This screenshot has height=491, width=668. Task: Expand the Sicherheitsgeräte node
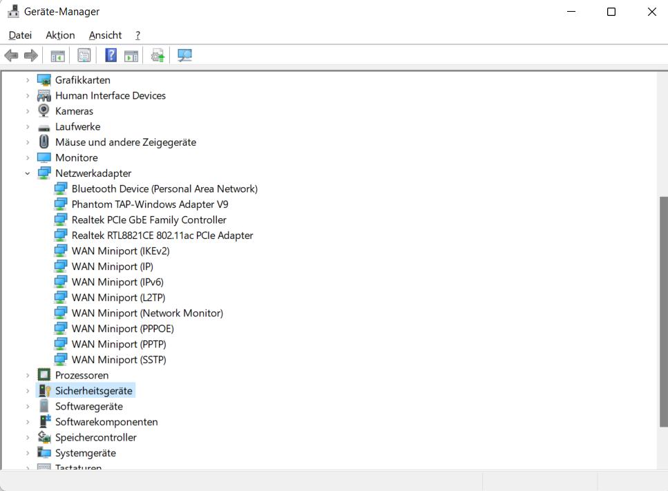pyautogui.click(x=28, y=391)
